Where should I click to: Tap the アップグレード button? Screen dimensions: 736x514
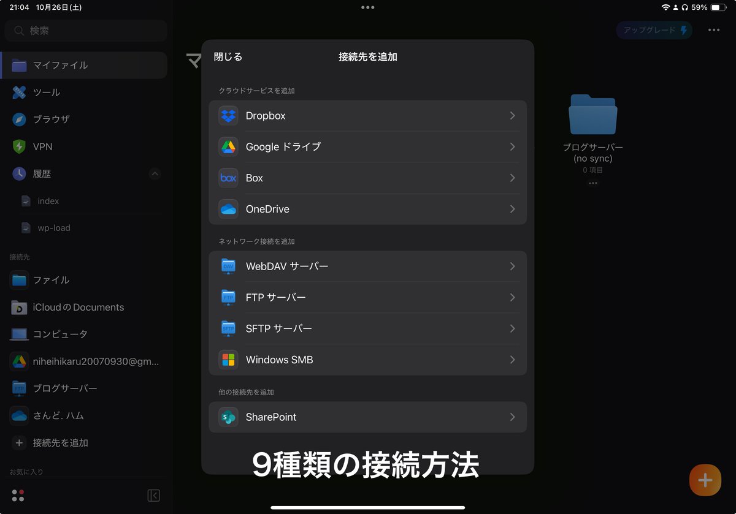coord(654,30)
